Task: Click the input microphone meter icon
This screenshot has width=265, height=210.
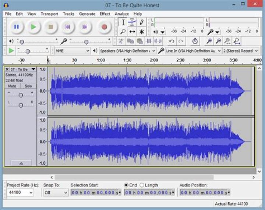Action: pos(210,32)
